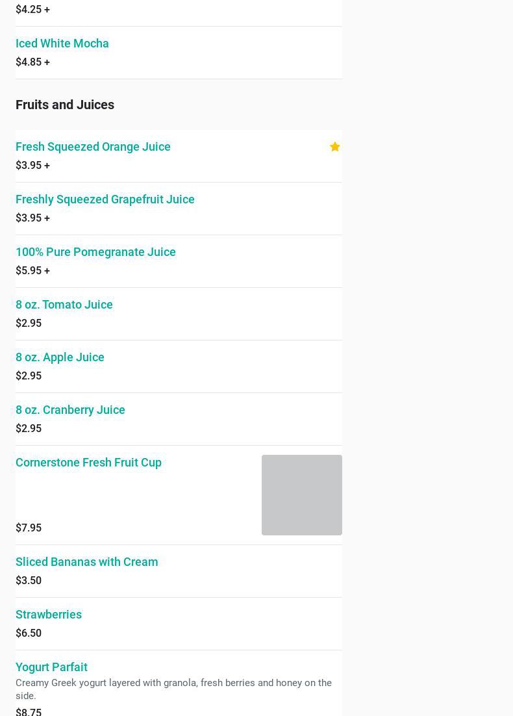Pick the 8 oz. Apple Juice item
Image resolution: width=513 pixels, height=716 pixels.
pyautogui.click(x=60, y=357)
